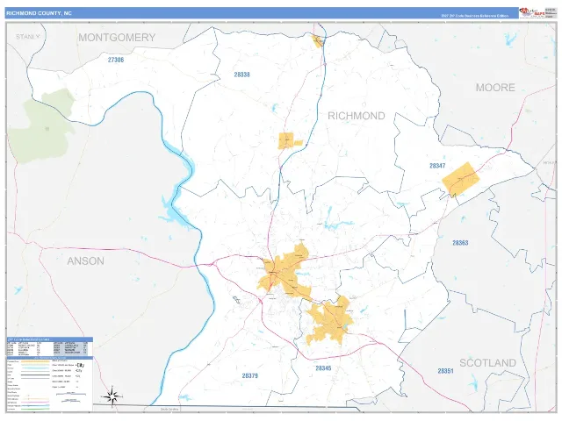The width and height of the screenshot is (562, 421).
Task: Click the 'ANSON' county label
Action: 86,261
